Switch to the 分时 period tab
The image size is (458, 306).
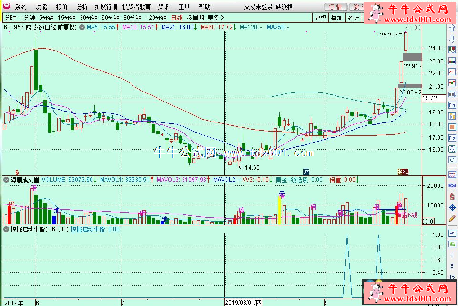pos(10,18)
